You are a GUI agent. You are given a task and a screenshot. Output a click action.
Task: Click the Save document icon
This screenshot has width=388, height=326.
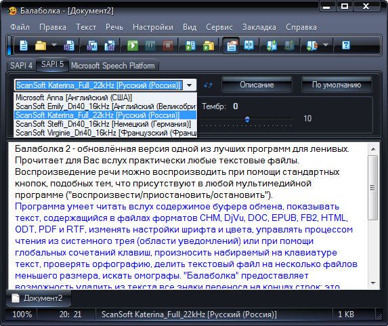point(69,45)
